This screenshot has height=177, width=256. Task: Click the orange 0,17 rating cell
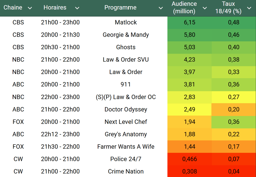(x=234, y=147)
